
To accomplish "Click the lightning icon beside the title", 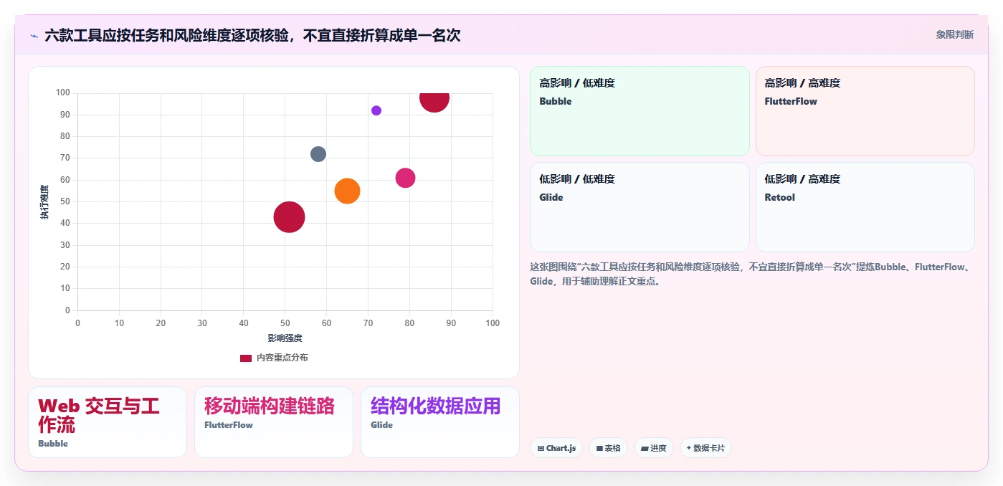I will click(x=34, y=35).
